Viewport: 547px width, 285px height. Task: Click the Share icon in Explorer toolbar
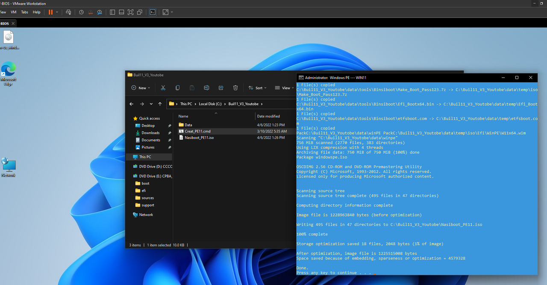[x=221, y=88]
